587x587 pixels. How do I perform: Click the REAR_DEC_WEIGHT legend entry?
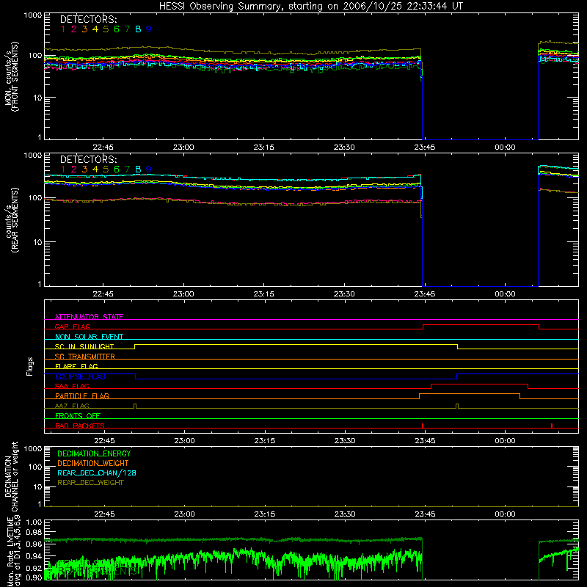pos(90,483)
